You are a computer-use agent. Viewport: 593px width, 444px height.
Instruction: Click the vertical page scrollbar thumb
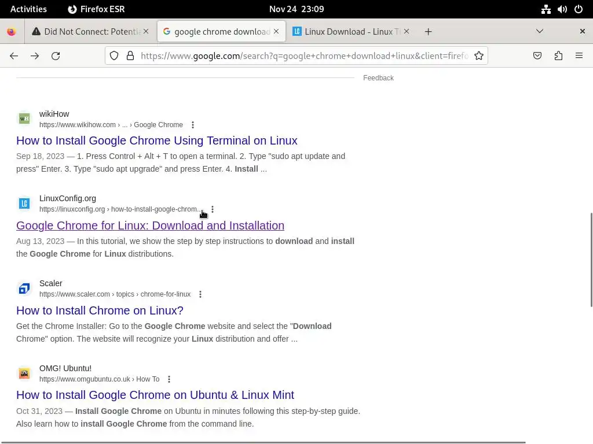(x=591, y=260)
